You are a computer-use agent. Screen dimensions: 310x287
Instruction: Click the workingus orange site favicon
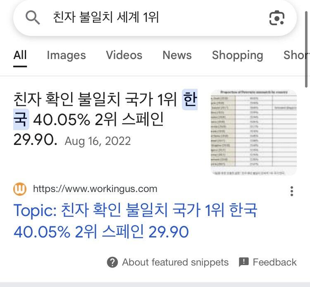20,189
